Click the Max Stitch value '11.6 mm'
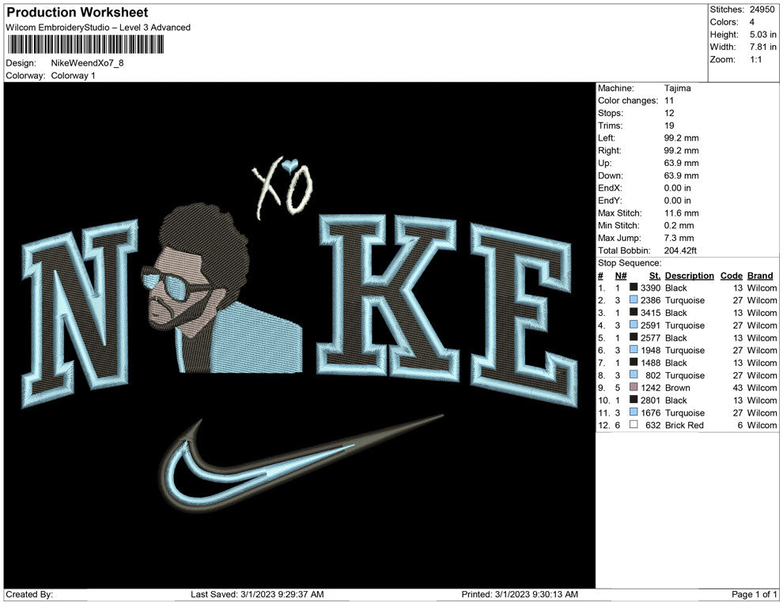The image size is (783, 602). click(681, 213)
